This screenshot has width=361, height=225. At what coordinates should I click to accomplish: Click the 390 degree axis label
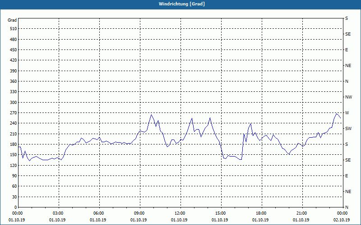tap(14, 71)
